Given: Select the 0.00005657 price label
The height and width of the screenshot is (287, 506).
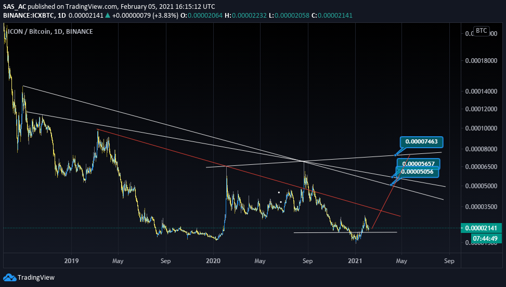Looking at the screenshot, I should [x=418, y=163].
